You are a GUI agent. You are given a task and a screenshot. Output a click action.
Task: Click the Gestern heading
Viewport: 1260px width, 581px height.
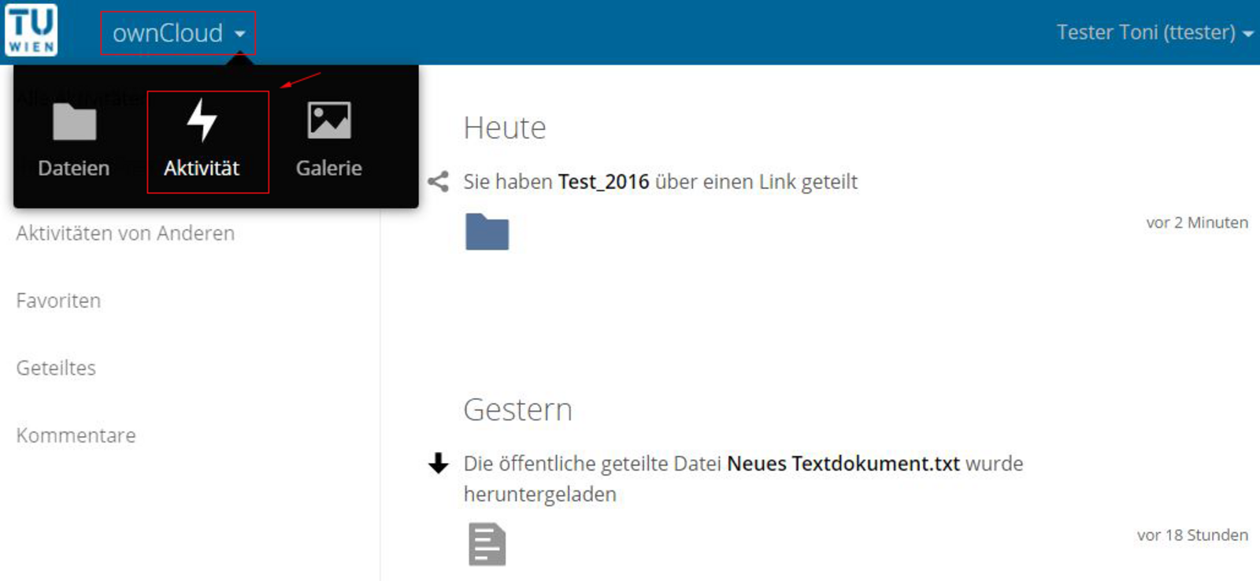point(517,410)
